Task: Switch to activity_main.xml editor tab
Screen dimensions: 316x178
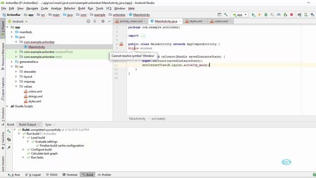Action: (x=130, y=21)
